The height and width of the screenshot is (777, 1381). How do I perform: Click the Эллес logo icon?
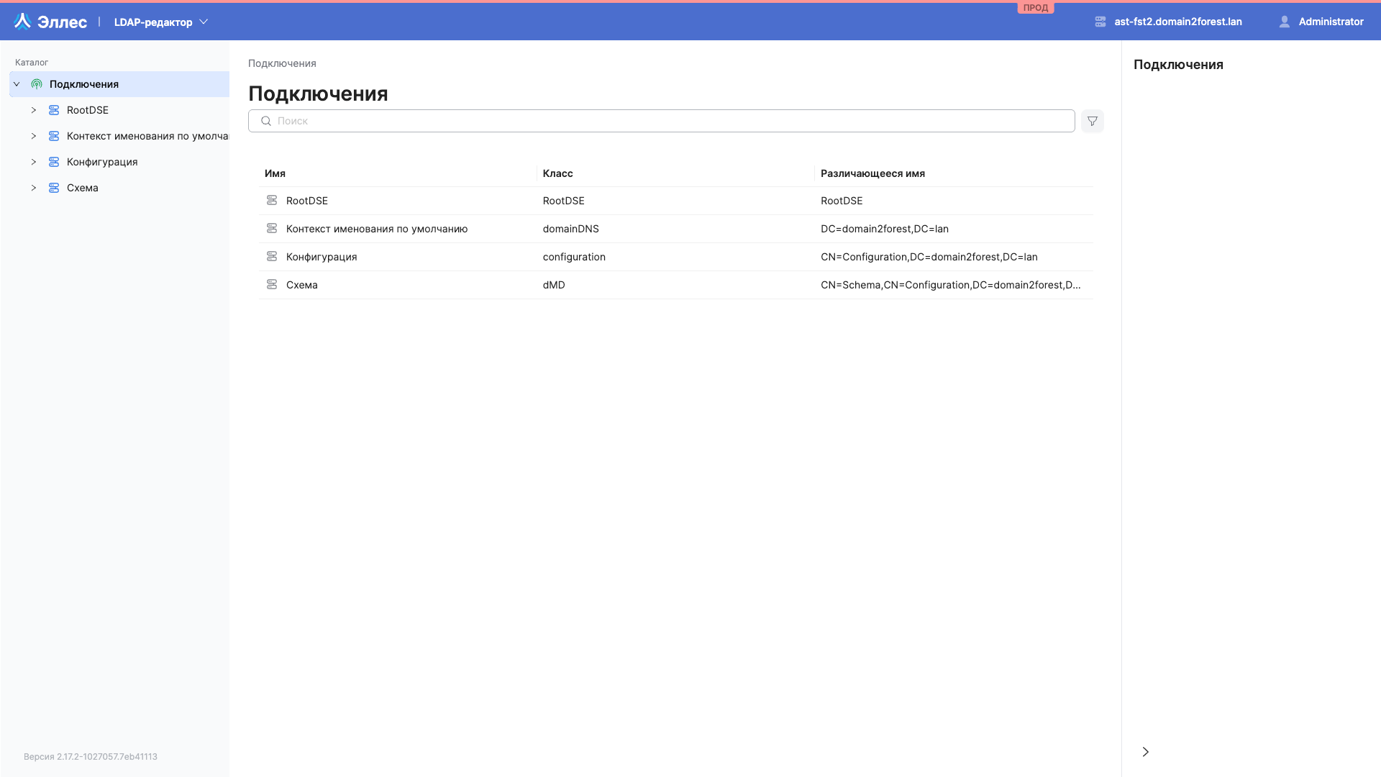(22, 21)
